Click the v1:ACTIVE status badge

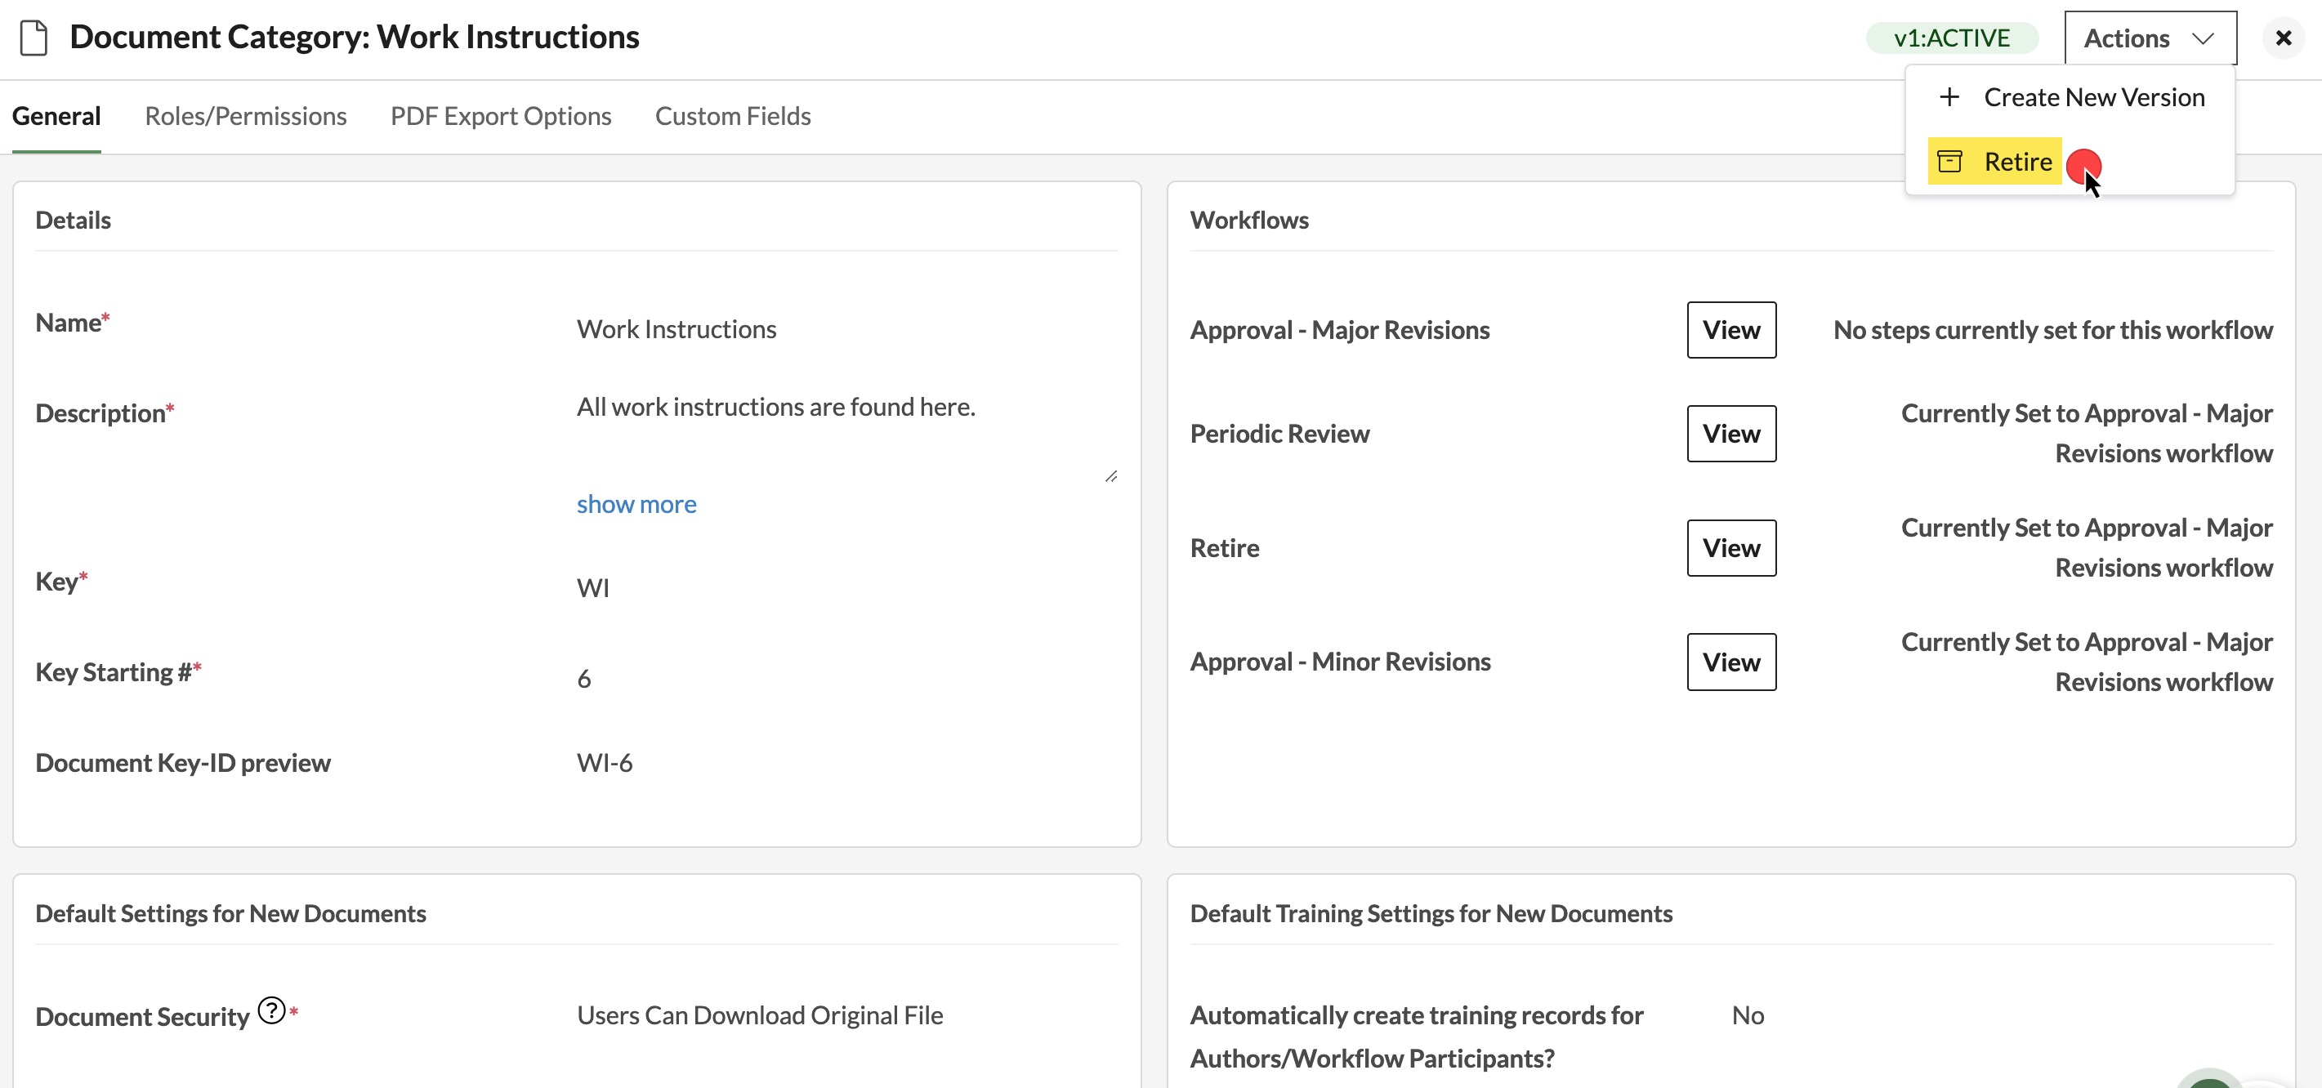point(1952,38)
